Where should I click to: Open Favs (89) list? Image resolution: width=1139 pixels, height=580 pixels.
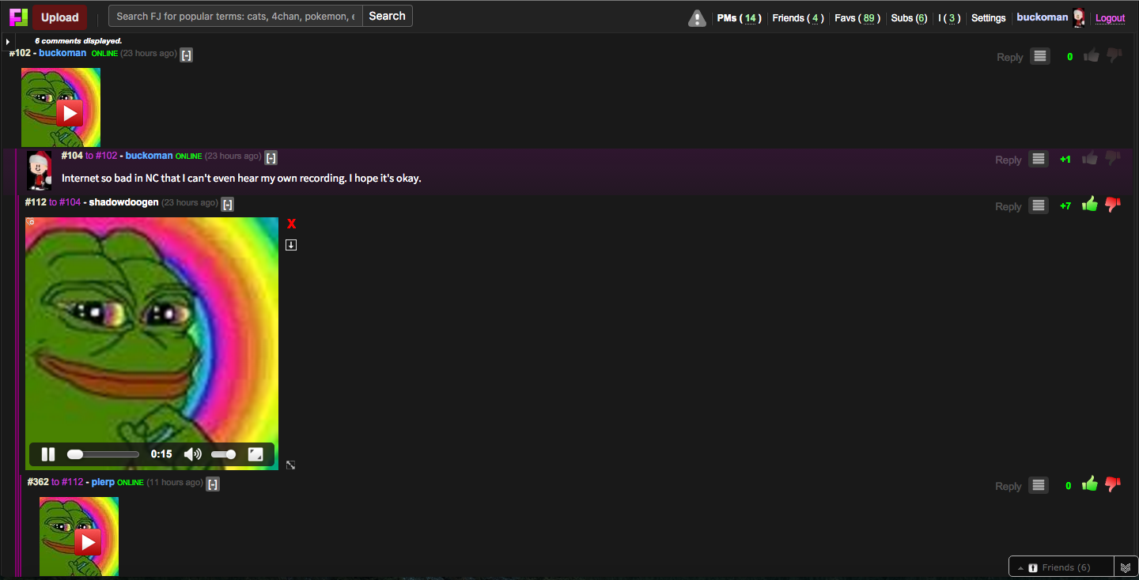pos(857,18)
